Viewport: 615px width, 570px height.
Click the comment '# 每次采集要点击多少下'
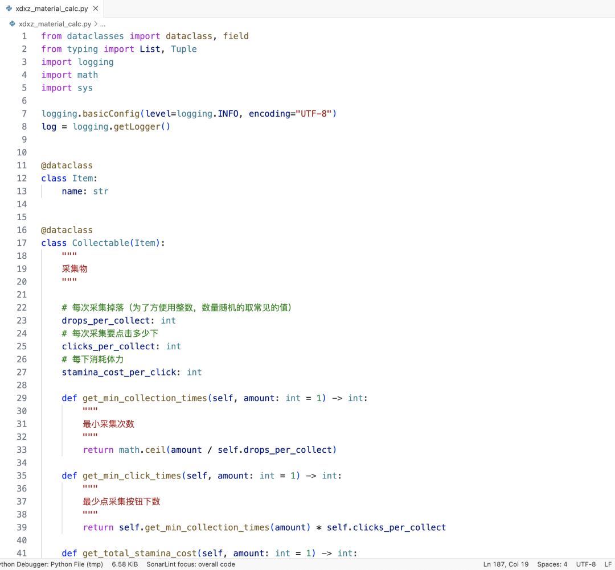110,333
